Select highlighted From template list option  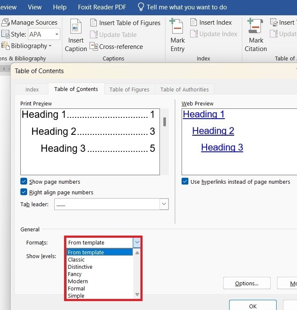pyautogui.click(x=100, y=252)
